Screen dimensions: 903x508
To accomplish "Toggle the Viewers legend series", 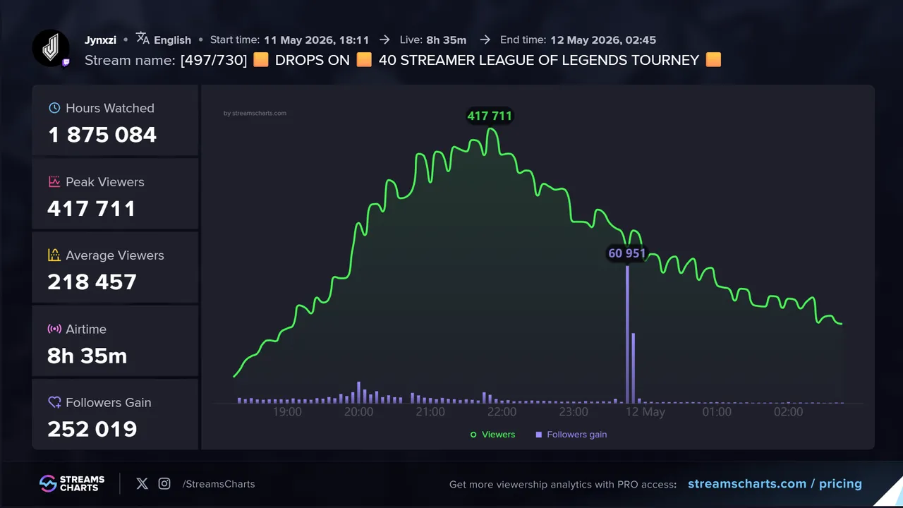I will click(x=492, y=435).
